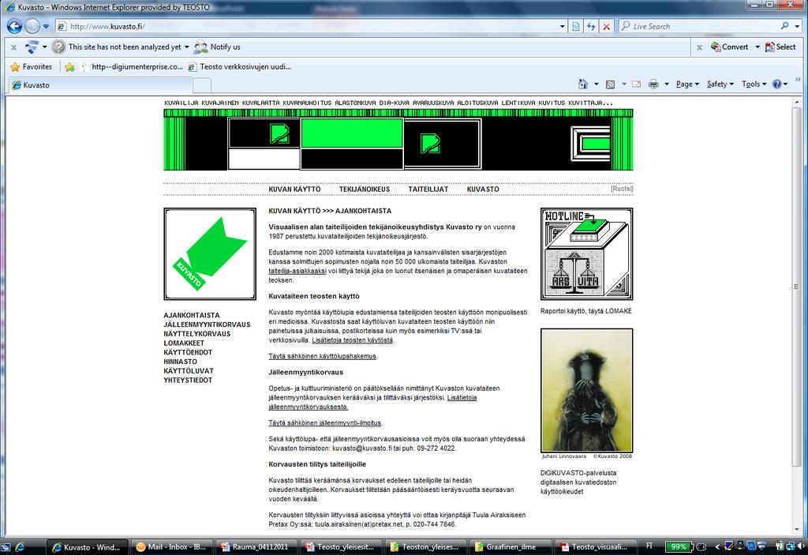
Task: Expand the address bar URL history dropdown
Action: pos(562,26)
